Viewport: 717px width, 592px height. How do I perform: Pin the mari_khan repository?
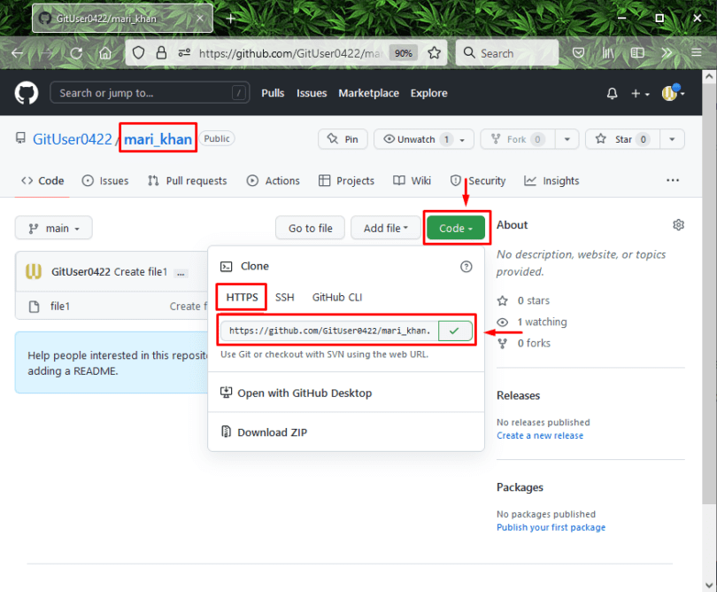pos(343,139)
